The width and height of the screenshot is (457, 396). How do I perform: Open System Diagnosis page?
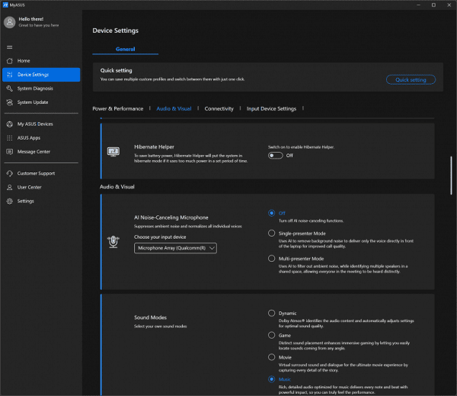[35, 89]
